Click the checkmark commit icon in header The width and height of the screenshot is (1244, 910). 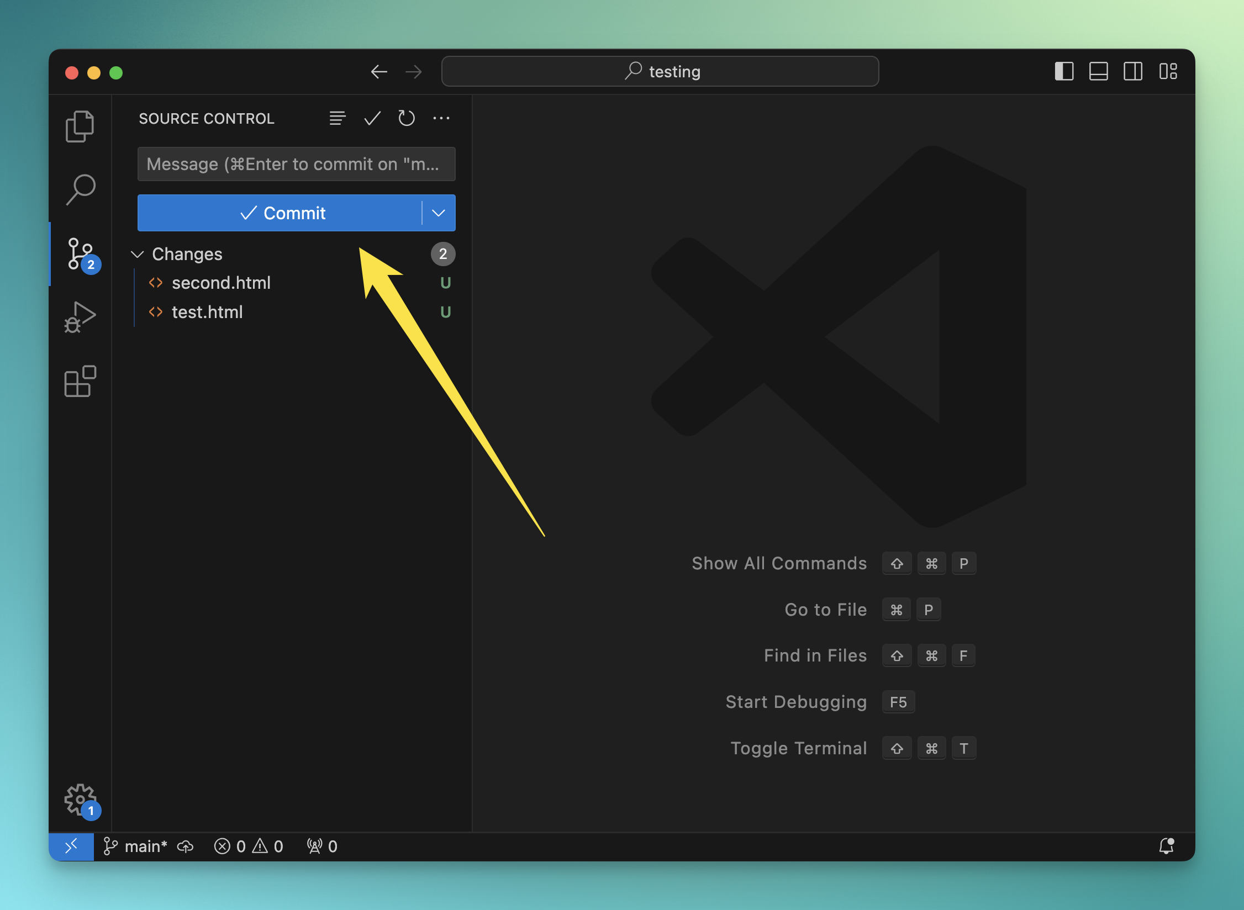click(x=372, y=118)
